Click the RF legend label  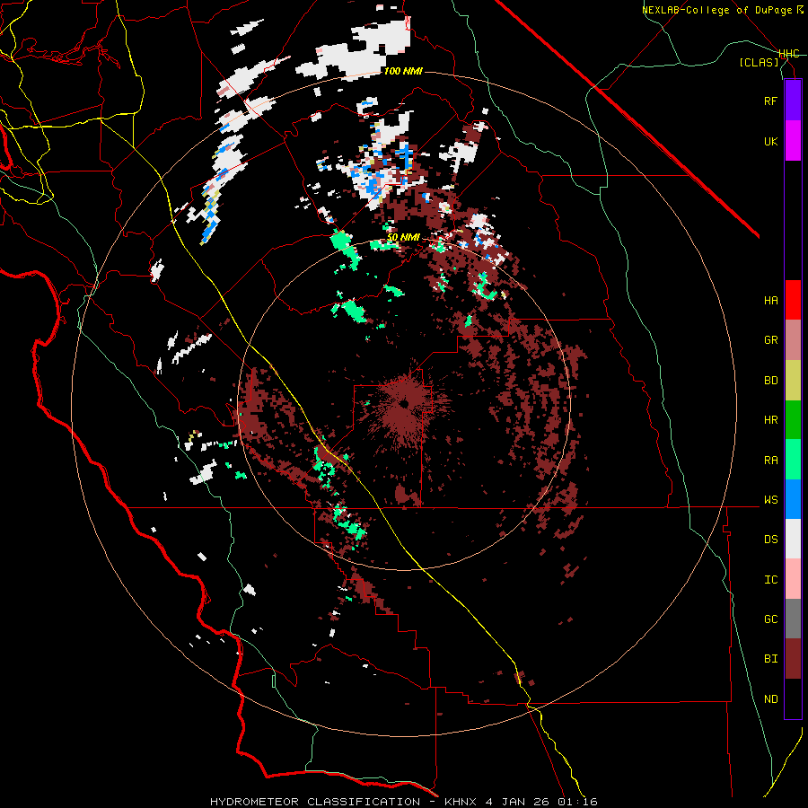(x=770, y=101)
